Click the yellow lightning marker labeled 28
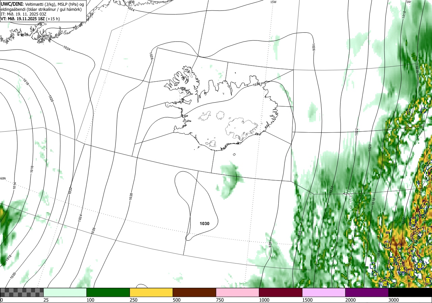The image size is (432, 303). (385, 284)
